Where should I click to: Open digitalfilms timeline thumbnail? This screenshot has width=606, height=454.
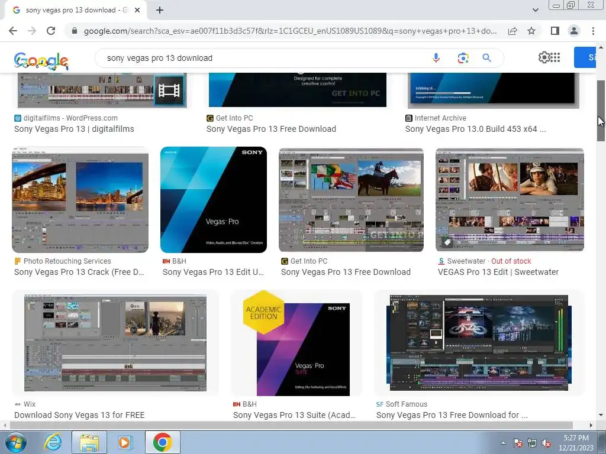click(x=102, y=90)
